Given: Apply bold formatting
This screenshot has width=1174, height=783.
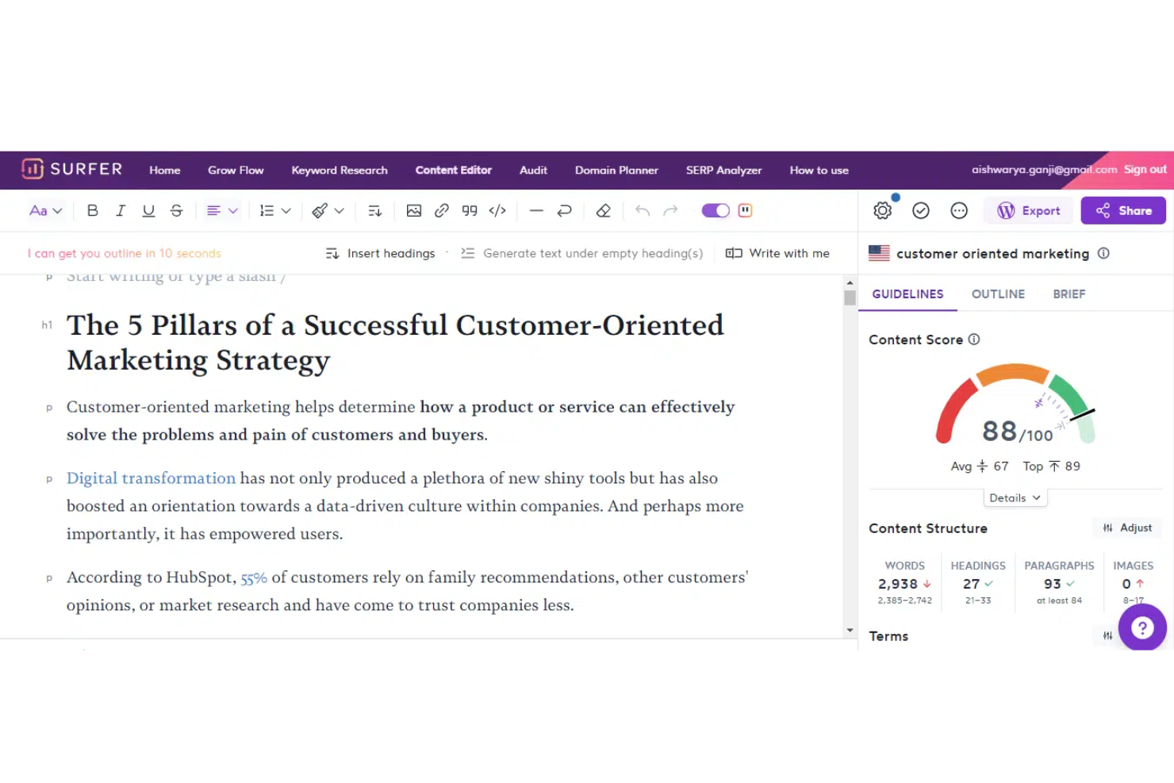Looking at the screenshot, I should pyautogui.click(x=93, y=210).
